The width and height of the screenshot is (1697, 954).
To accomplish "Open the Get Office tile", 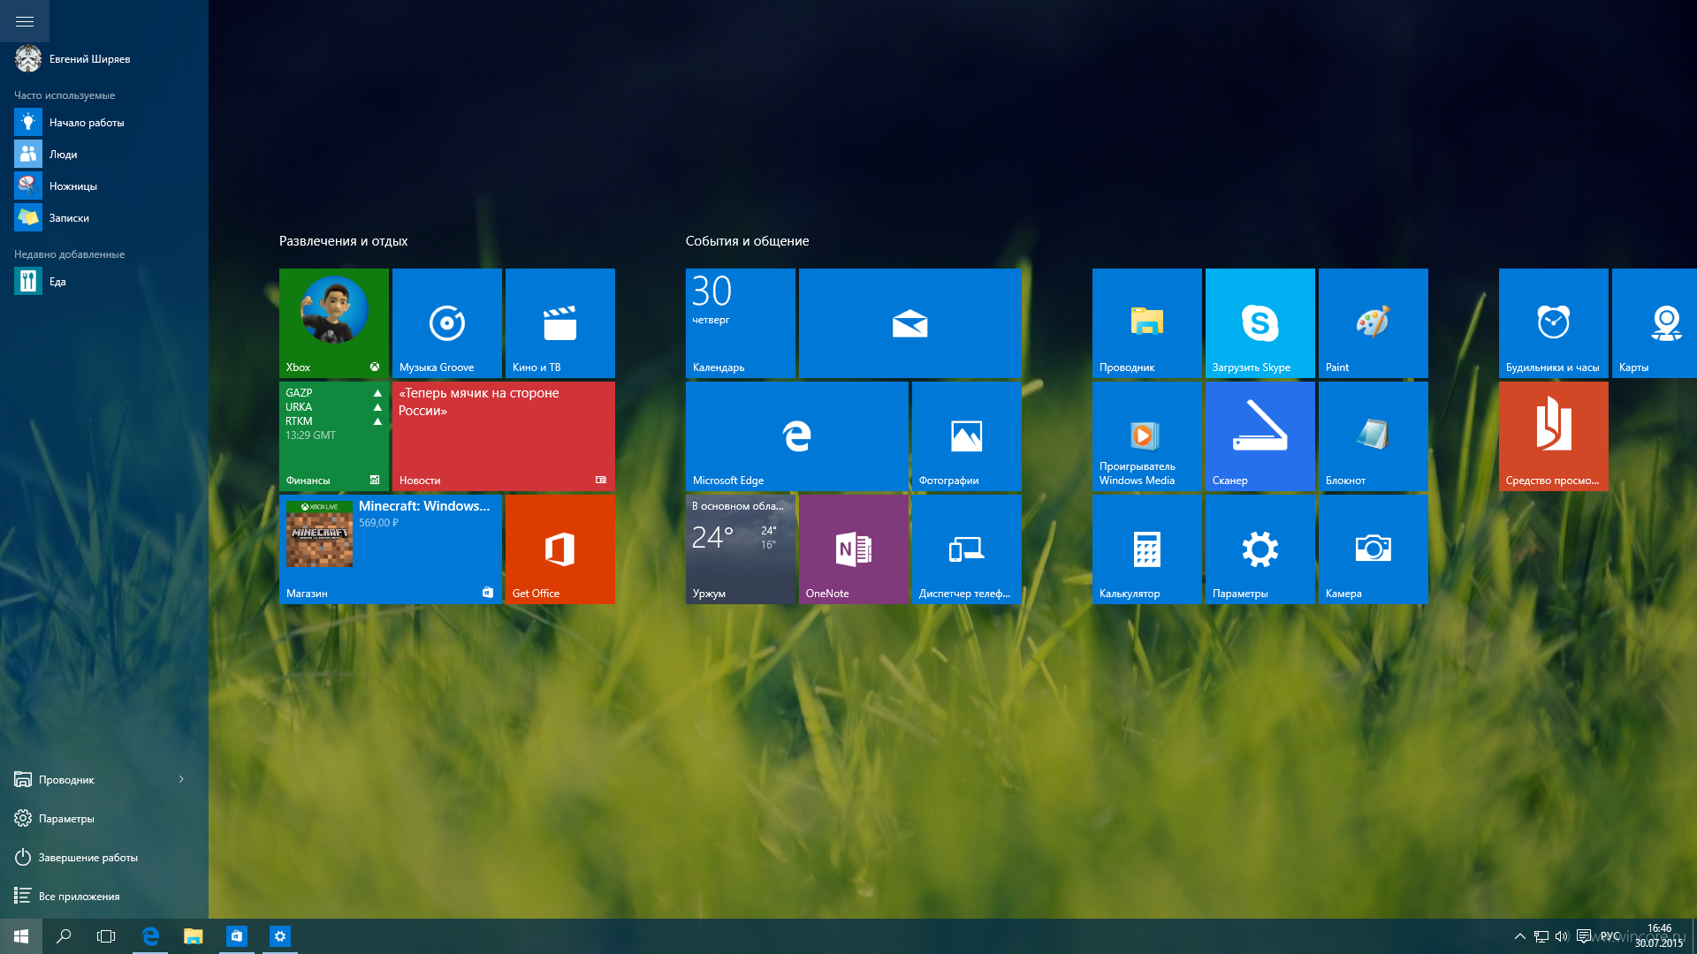I will tap(560, 549).
